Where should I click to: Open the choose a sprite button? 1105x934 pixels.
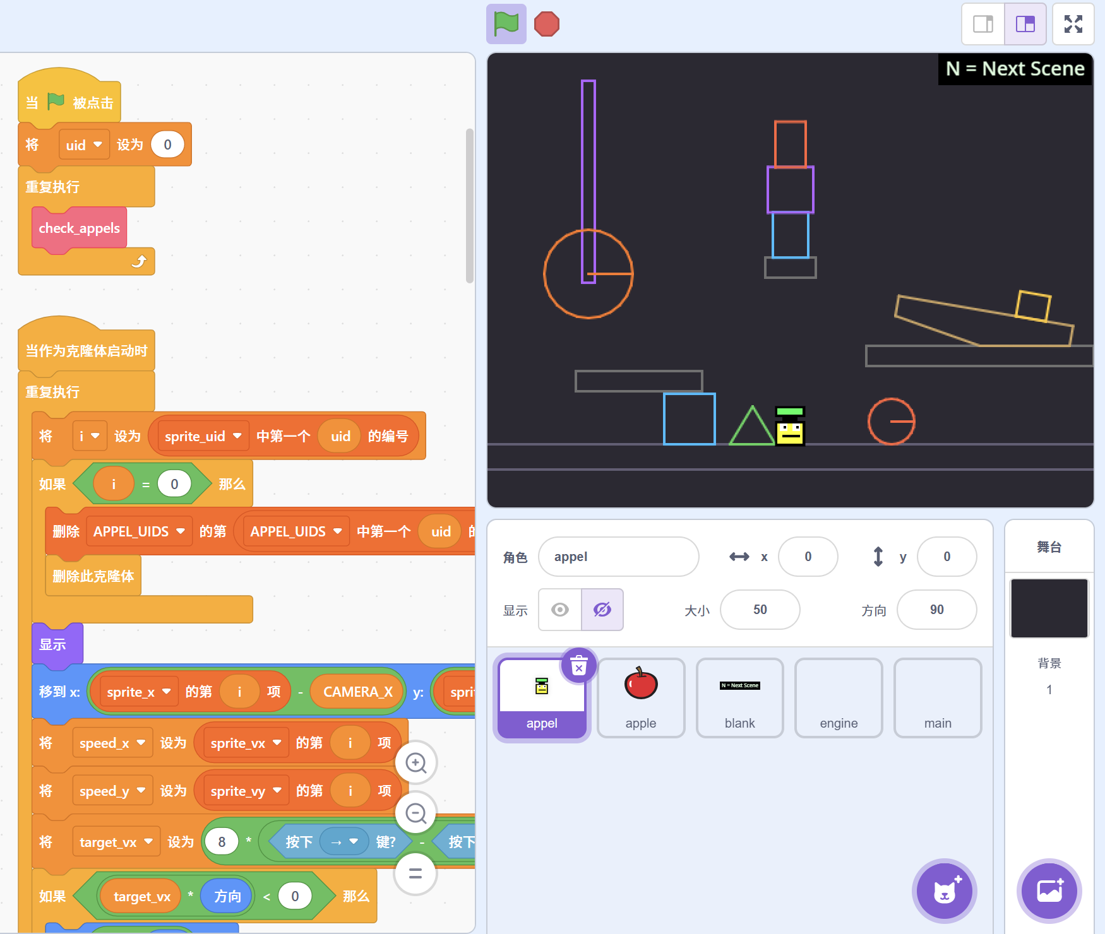[x=944, y=891]
